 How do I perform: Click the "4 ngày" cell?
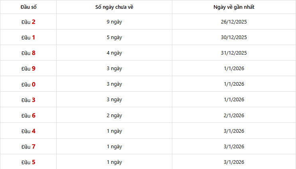click(114, 53)
